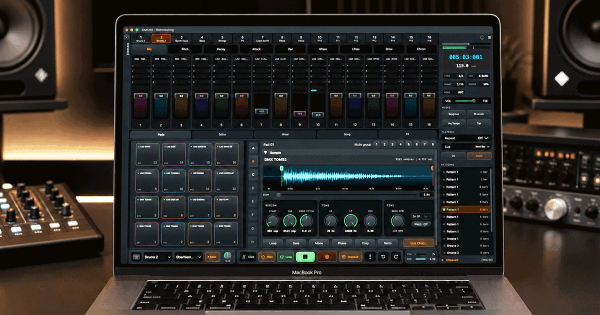Screen dimensions: 600x315
Task: Click the Live Chop button
Action: pos(419,243)
